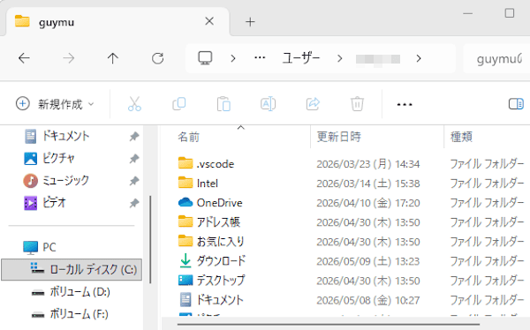Click ユーザー in the address bar
Image resolution: width=530 pixels, height=330 pixels.
(301, 58)
